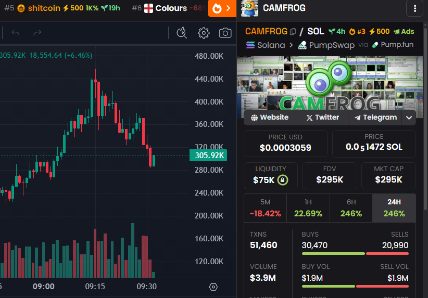Click the SELLS 20,990 value

pyautogui.click(x=395, y=245)
